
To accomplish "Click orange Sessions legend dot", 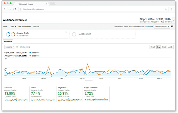I will pos(30,56).
